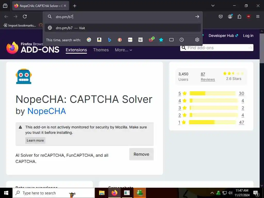Search bookmarks using star icon
This screenshot has width=264, height=198.
[x=161, y=40]
